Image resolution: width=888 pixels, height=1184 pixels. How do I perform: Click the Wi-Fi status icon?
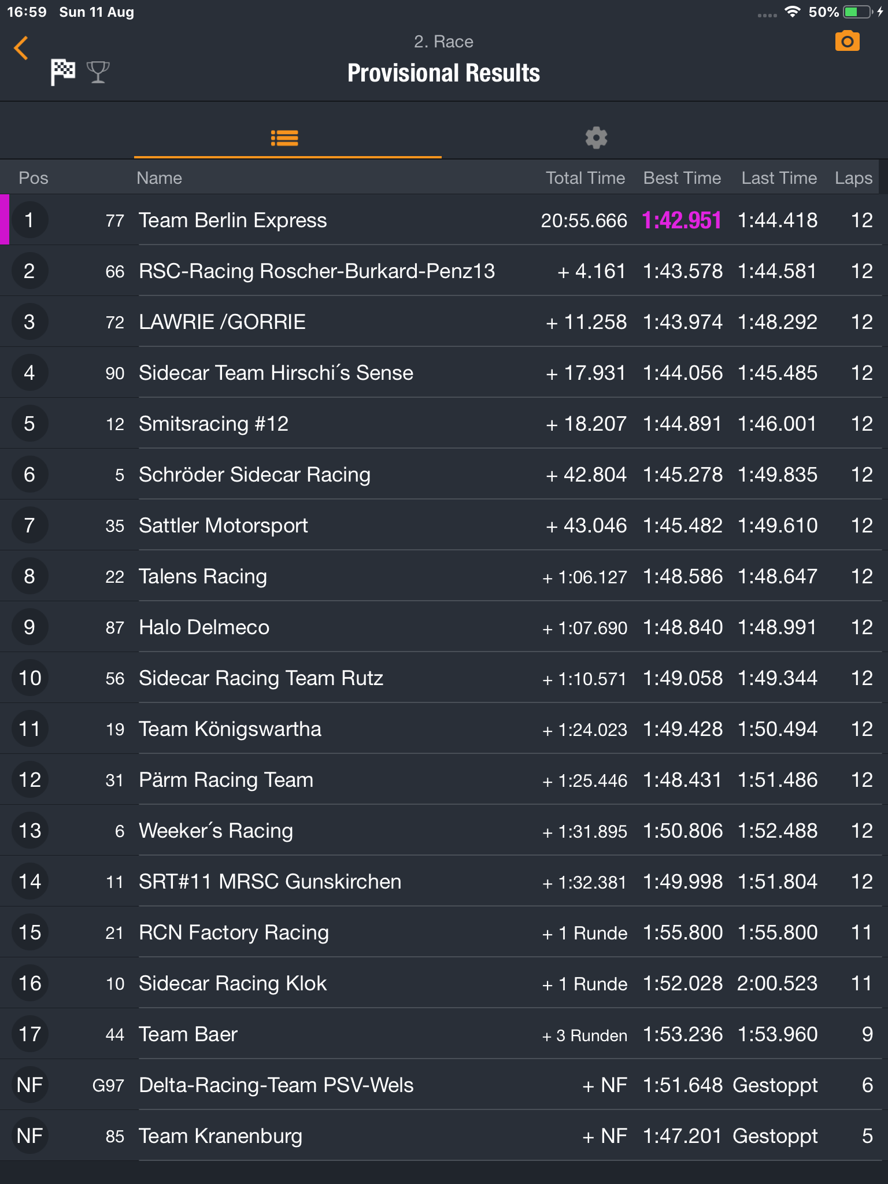792,12
